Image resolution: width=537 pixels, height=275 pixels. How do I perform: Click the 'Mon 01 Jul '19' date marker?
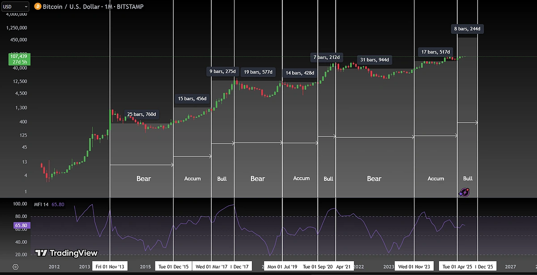click(282, 267)
